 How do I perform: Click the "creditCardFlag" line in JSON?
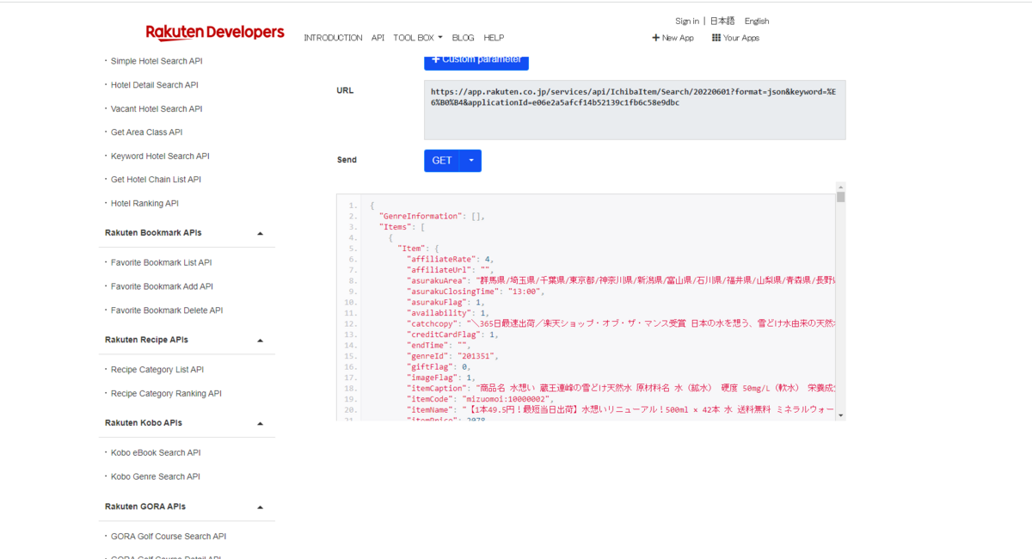[x=452, y=335]
